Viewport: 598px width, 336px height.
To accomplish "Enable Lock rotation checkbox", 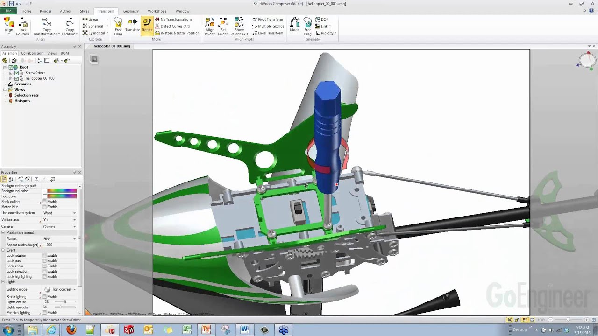I will tap(44, 256).
